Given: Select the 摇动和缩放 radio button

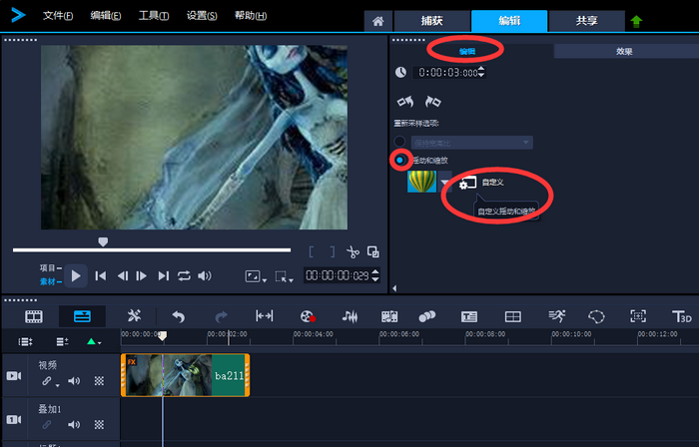Looking at the screenshot, I should pyautogui.click(x=400, y=160).
